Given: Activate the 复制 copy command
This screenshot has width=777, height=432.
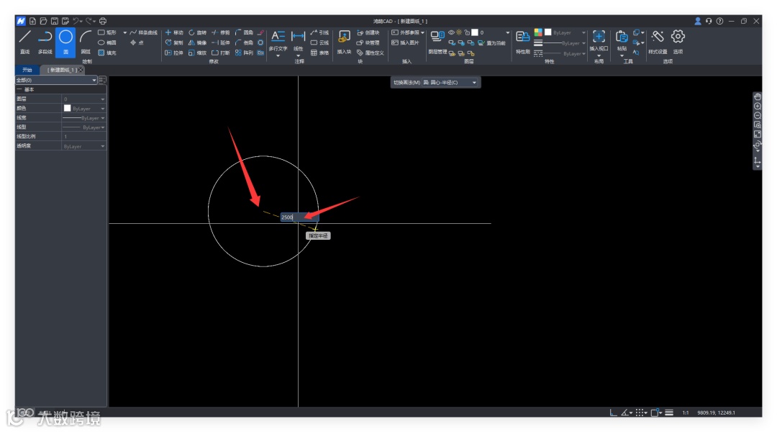Looking at the screenshot, I should (174, 42).
